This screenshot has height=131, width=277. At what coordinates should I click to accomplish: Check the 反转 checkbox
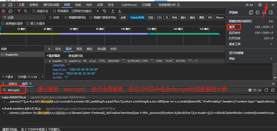point(50,17)
